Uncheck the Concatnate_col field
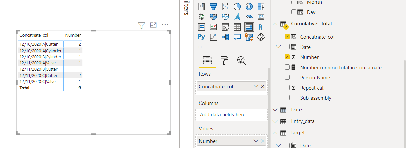The image size is (406, 148). coord(287,37)
